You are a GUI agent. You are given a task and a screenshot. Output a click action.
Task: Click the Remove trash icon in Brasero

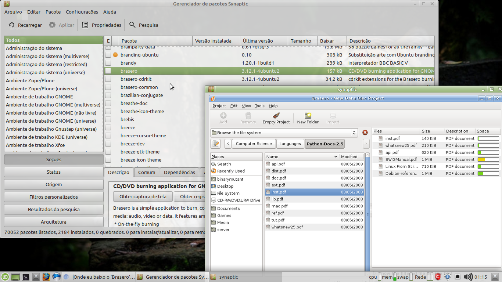(x=248, y=116)
